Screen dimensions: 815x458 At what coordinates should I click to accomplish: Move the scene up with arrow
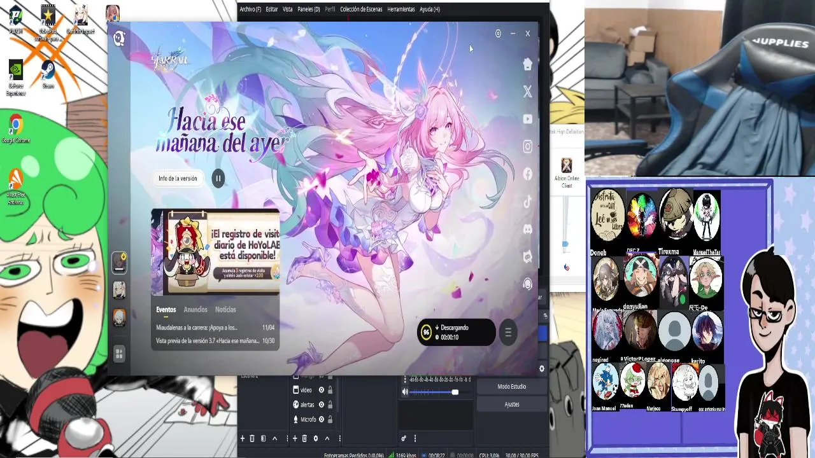[x=274, y=439]
